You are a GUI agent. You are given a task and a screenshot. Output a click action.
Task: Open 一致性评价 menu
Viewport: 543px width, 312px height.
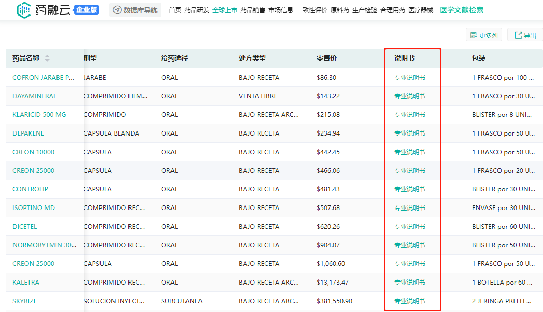coord(312,10)
